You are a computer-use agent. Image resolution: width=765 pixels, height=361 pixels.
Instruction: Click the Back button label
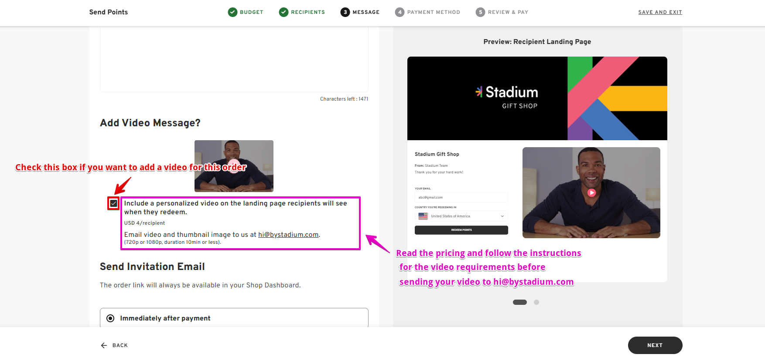120,345
